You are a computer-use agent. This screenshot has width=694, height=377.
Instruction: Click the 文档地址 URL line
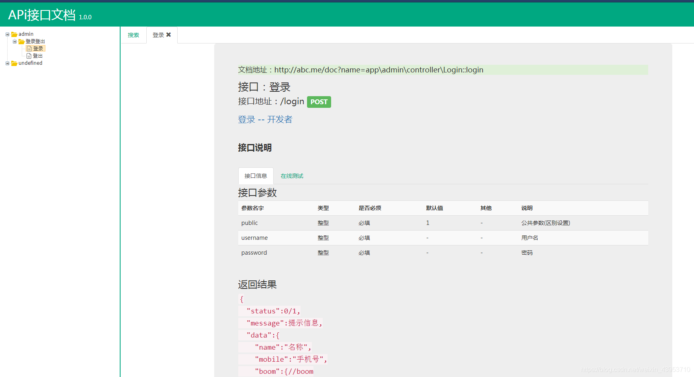point(443,70)
